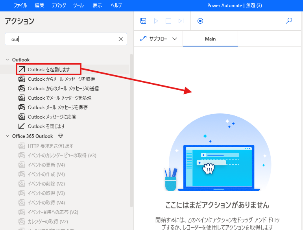Run next action step icon
The image size is (303, 230).
point(181,21)
